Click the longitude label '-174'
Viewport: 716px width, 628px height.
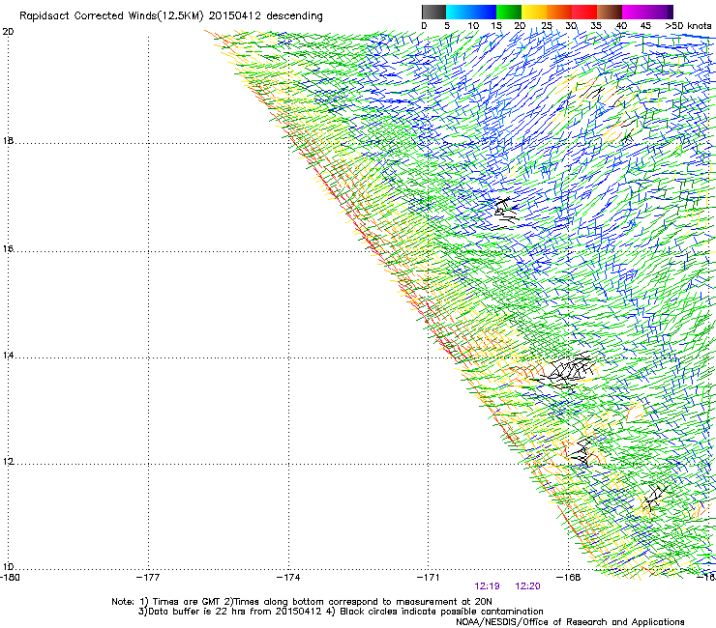click(x=288, y=578)
